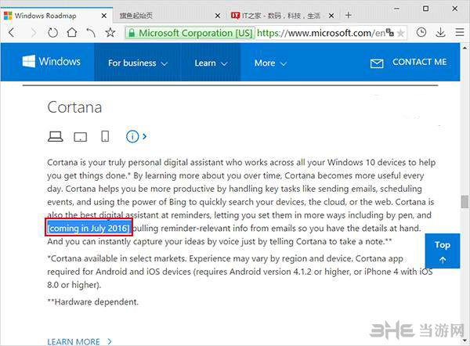Open browsing history clock icon

421,32
